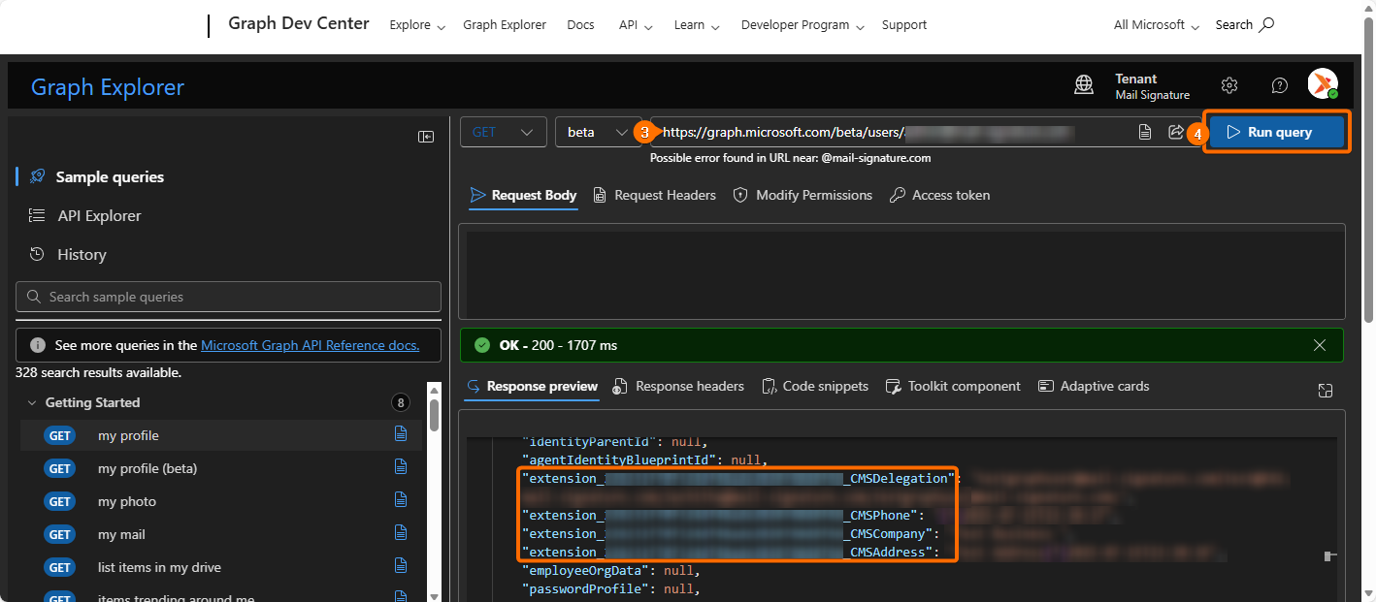Open the documentation icon in URL bar
The height and width of the screenshot is (602, 1376).
click(1145, 133)
